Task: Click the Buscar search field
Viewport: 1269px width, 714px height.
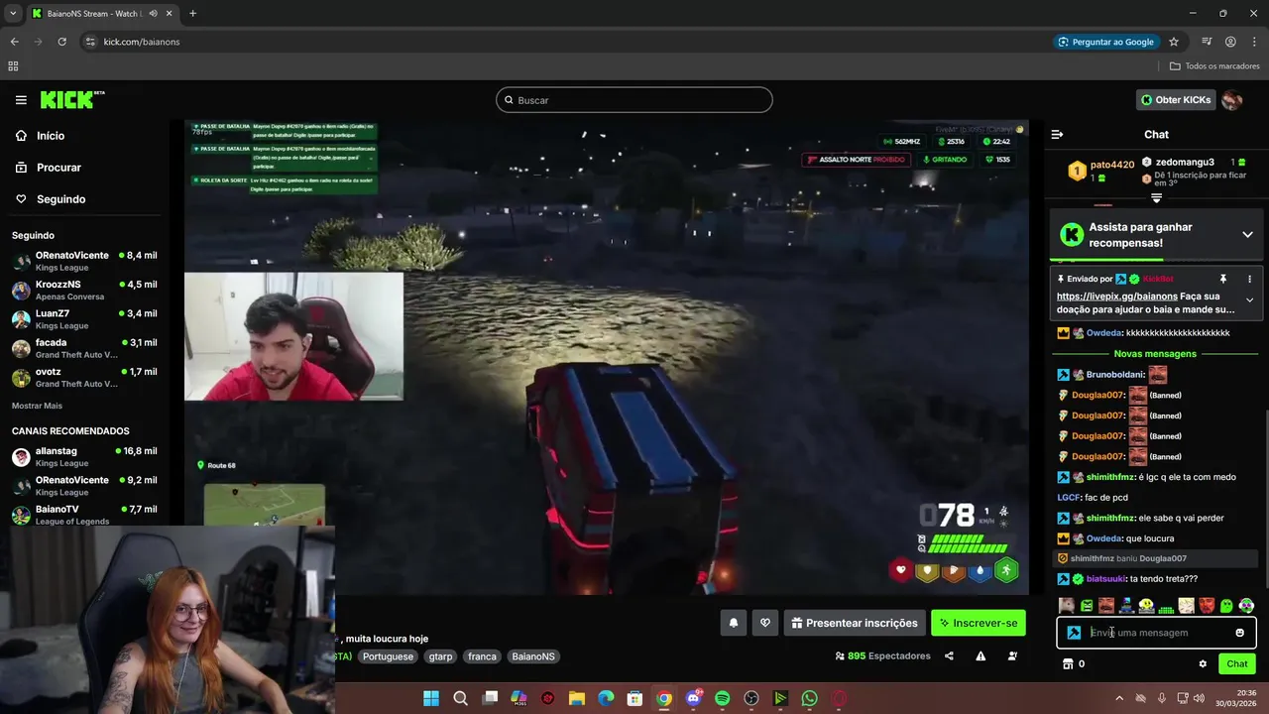Action: tap(634, 100)
